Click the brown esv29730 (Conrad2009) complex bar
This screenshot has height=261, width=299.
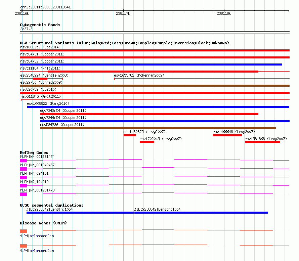[155, 86]
